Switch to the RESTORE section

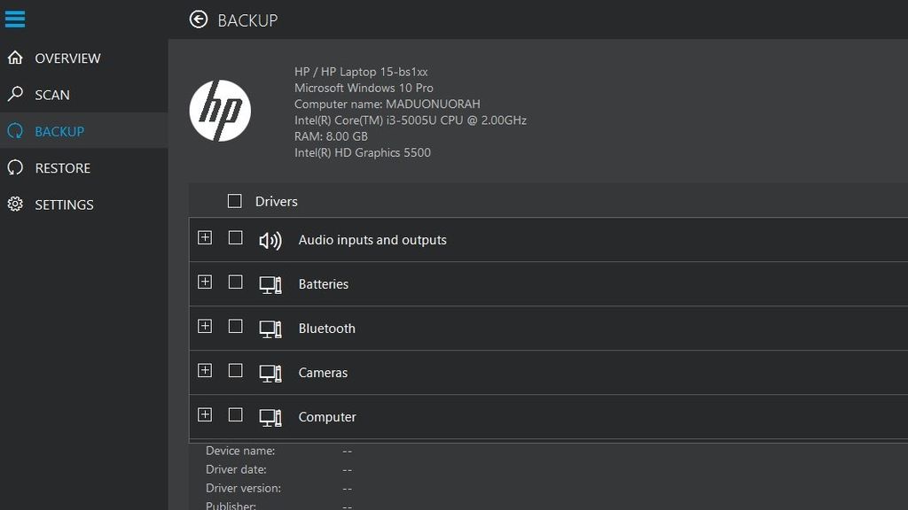[65, 167]
